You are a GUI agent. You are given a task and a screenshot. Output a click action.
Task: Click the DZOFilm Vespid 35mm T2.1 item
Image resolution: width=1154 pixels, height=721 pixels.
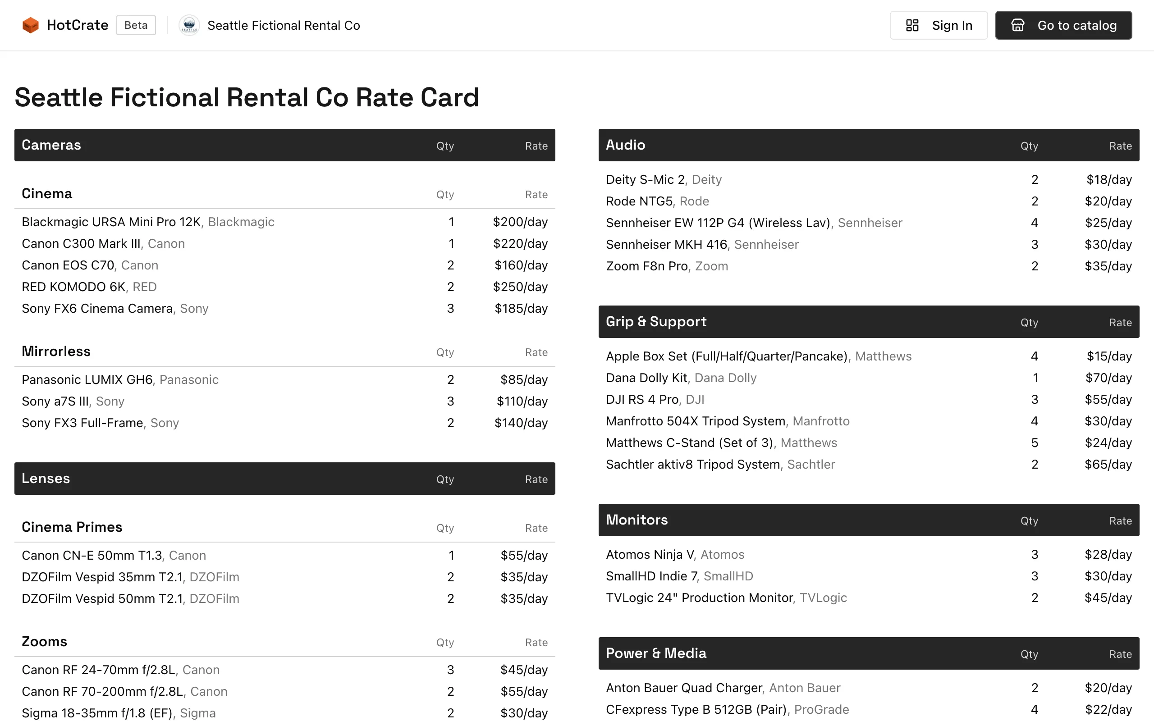[x=285, y=577]
